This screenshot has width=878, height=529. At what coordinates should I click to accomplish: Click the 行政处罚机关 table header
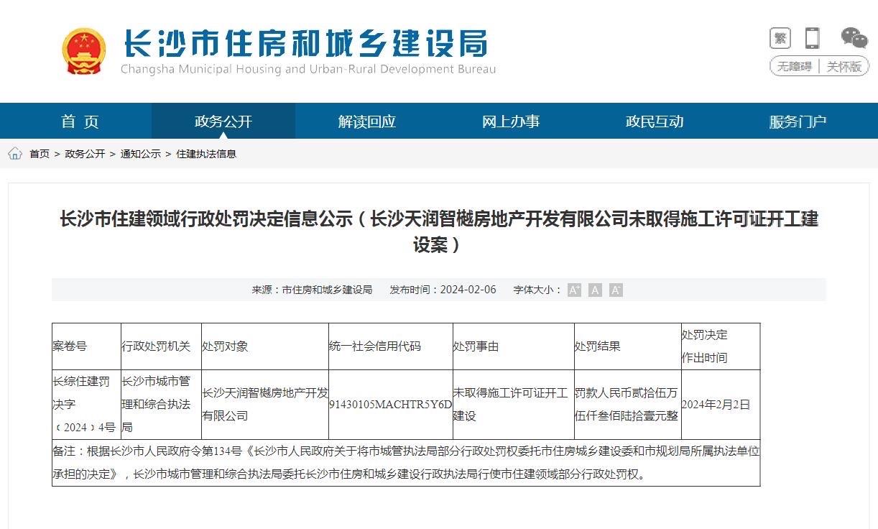point(161,346)
